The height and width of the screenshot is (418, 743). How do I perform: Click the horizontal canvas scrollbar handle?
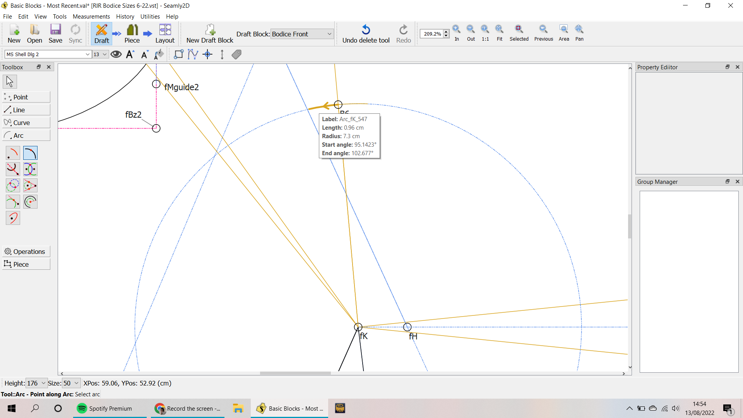pos(295,373)
